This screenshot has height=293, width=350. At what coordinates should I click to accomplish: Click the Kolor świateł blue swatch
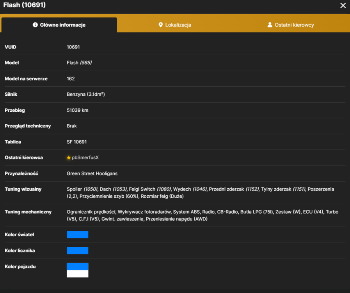78,235
